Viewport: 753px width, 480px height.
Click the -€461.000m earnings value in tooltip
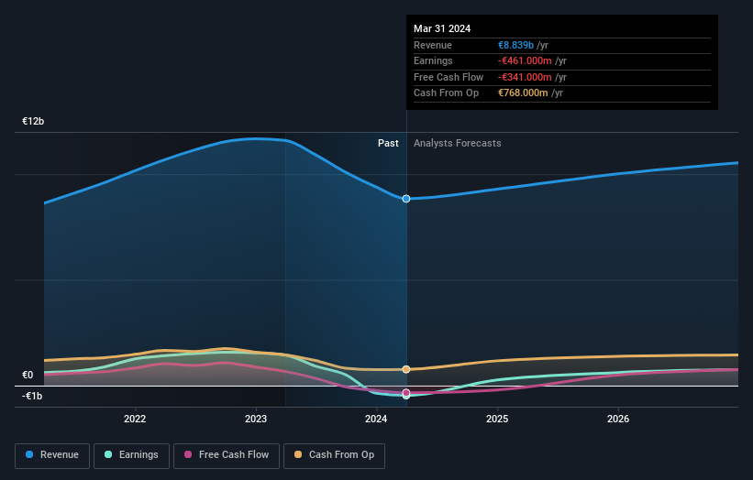[x=525, y=60]
